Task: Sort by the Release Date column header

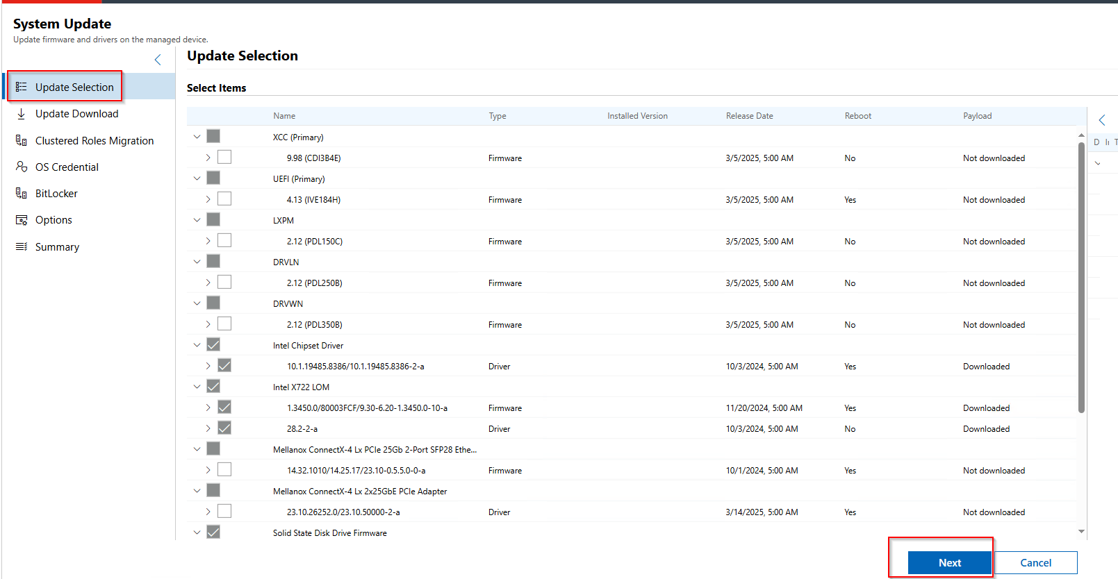Action: (x=749, y=116)
